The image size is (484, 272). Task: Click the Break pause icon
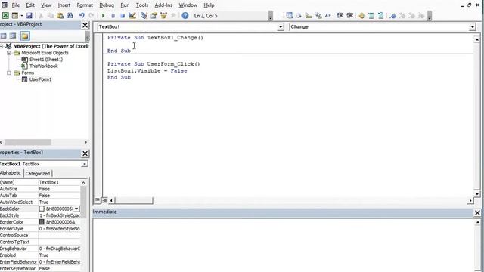coord(113,15)
